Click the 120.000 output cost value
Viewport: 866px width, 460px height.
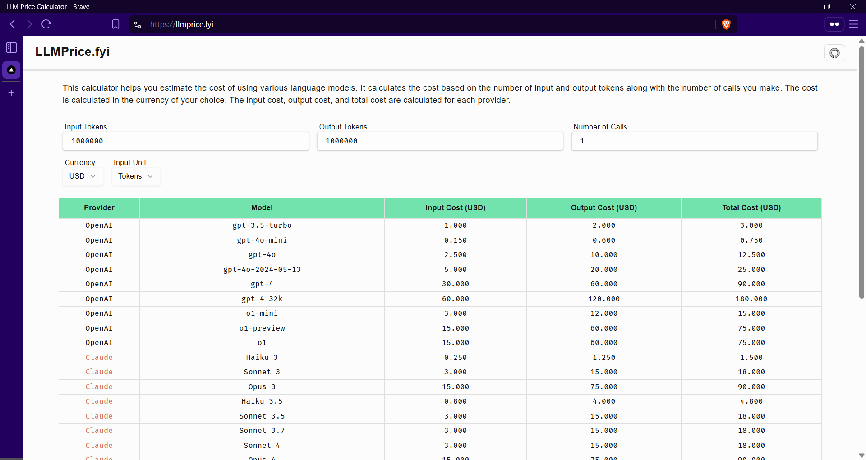click(x=604, y=299)
